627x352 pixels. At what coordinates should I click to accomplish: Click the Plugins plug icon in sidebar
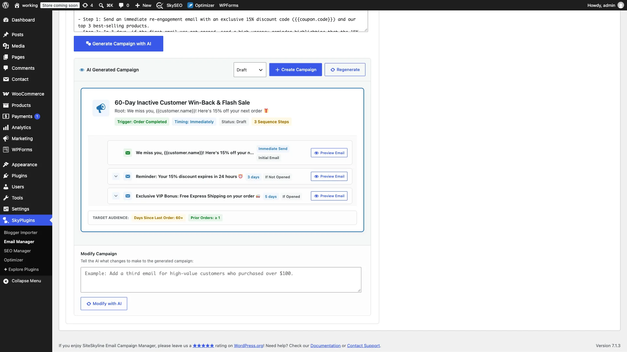pos(6,176)
